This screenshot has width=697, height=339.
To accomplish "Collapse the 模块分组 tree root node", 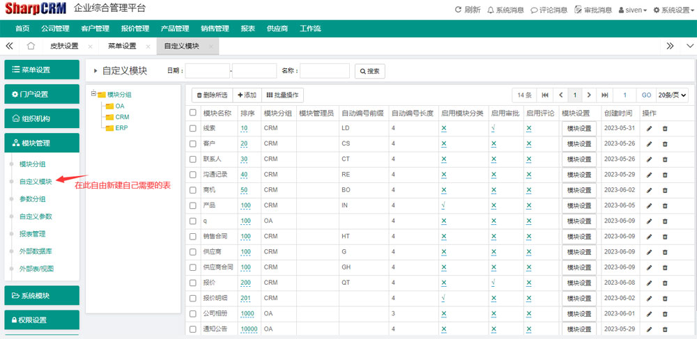I will tap(93, 94).
